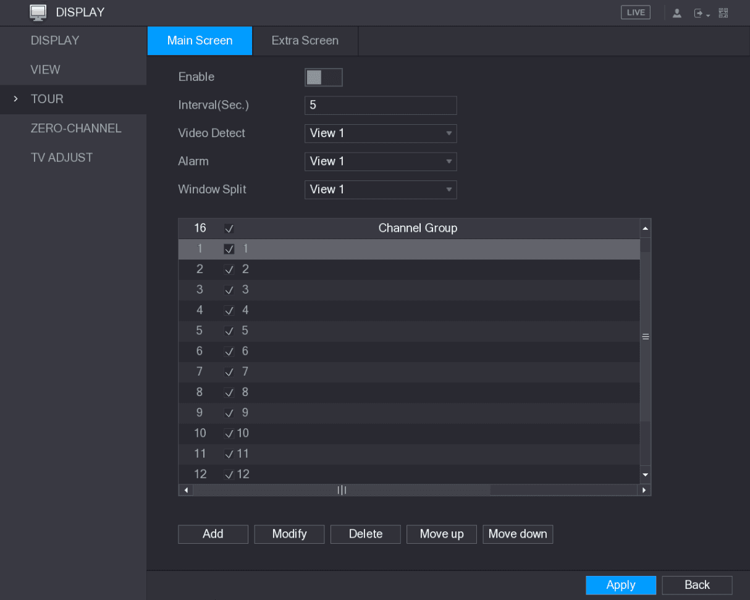Viewport: 750px width, 600px height.
Task: Uncheck channel group 2 checkbox
Action: click(229, 269)
